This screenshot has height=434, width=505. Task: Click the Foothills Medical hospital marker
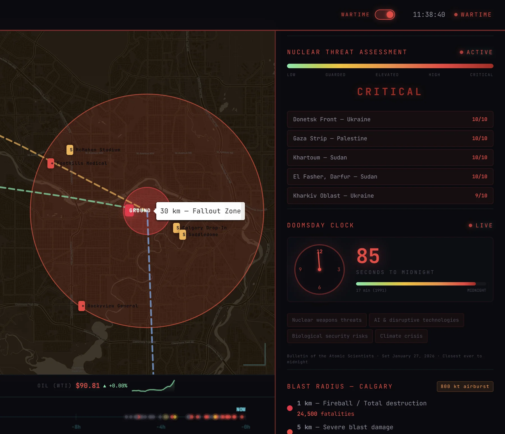click(x=51, y=163)
